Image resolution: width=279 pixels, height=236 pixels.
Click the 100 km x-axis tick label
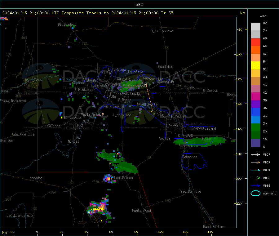[161, 232]
